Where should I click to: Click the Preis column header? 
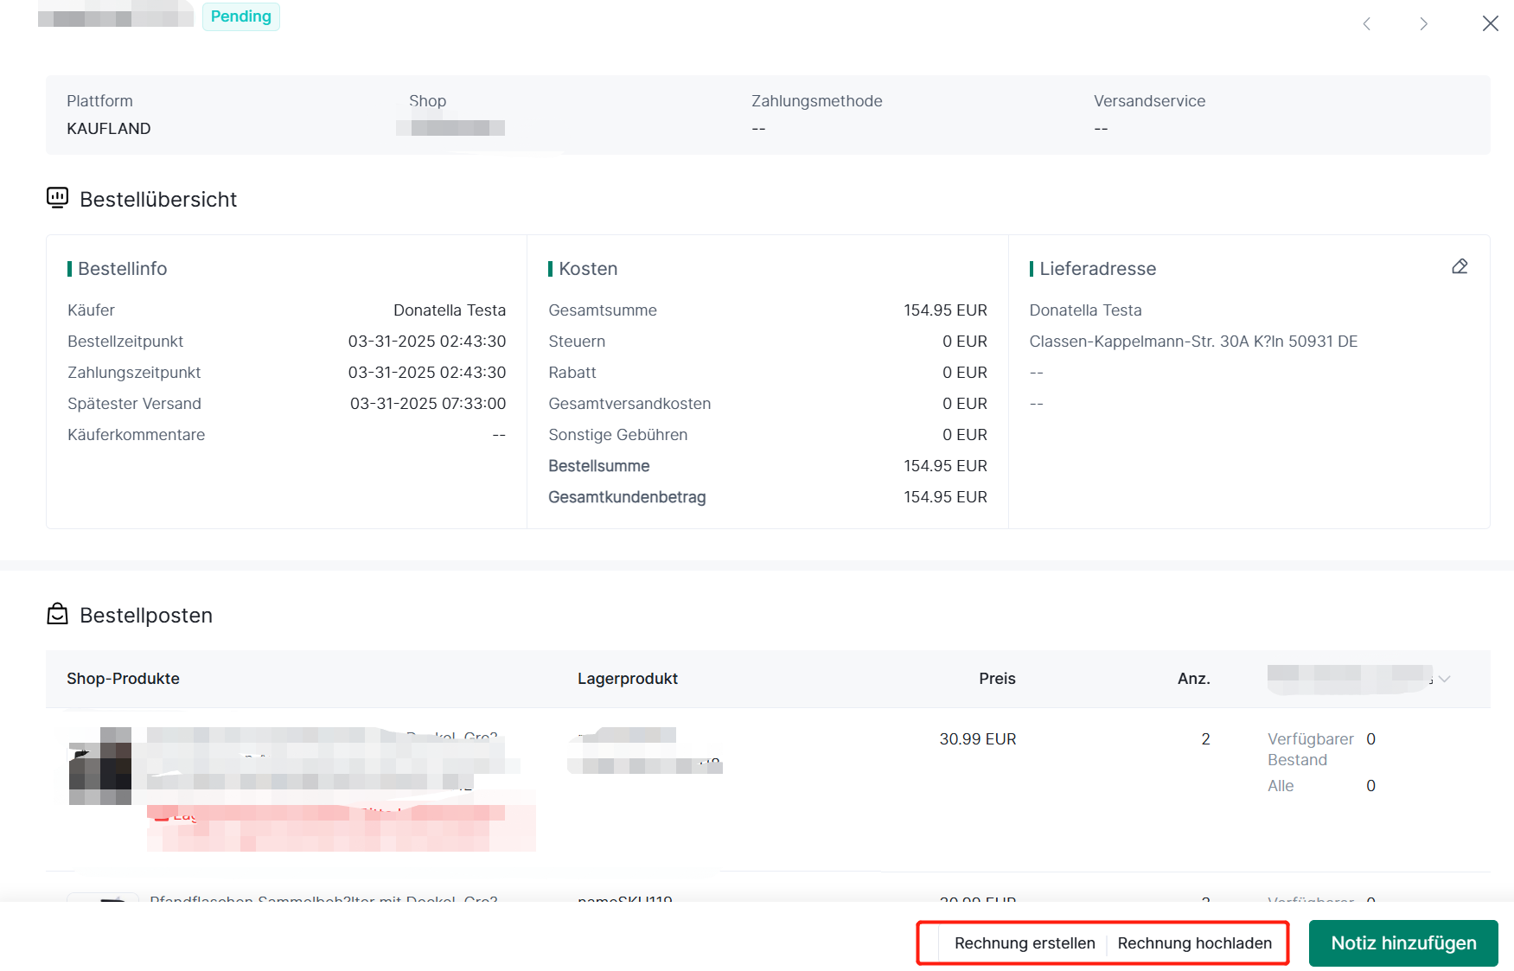point(996,679)
